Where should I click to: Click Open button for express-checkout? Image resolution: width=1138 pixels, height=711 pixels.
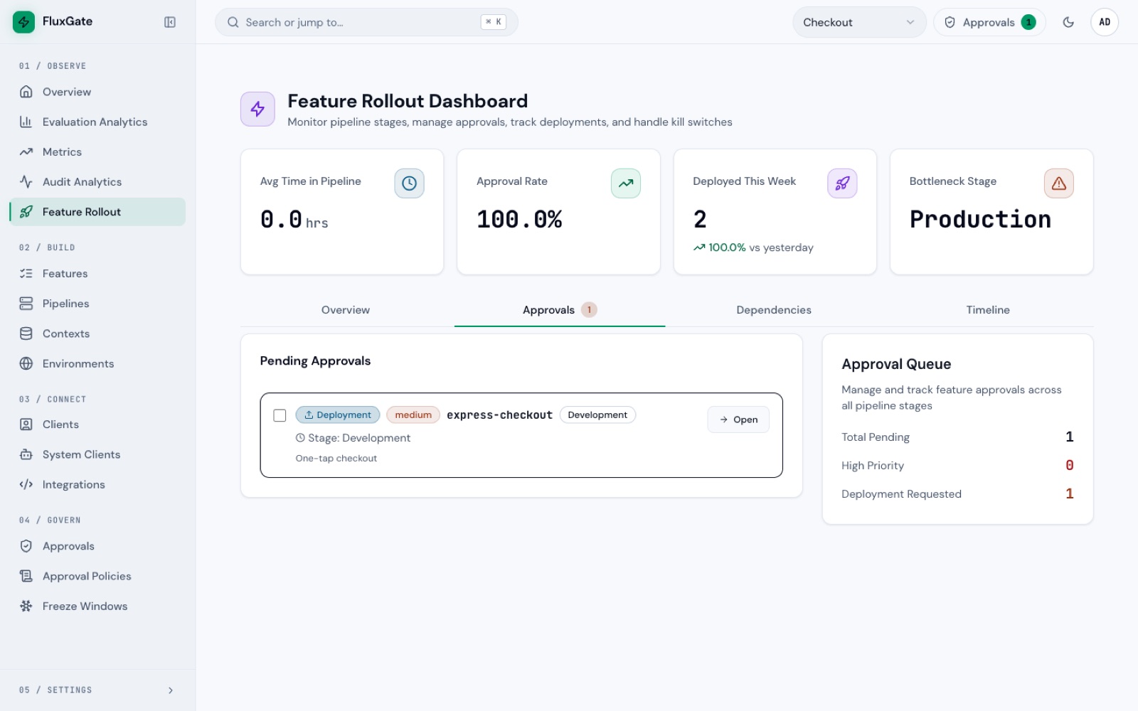738,419
